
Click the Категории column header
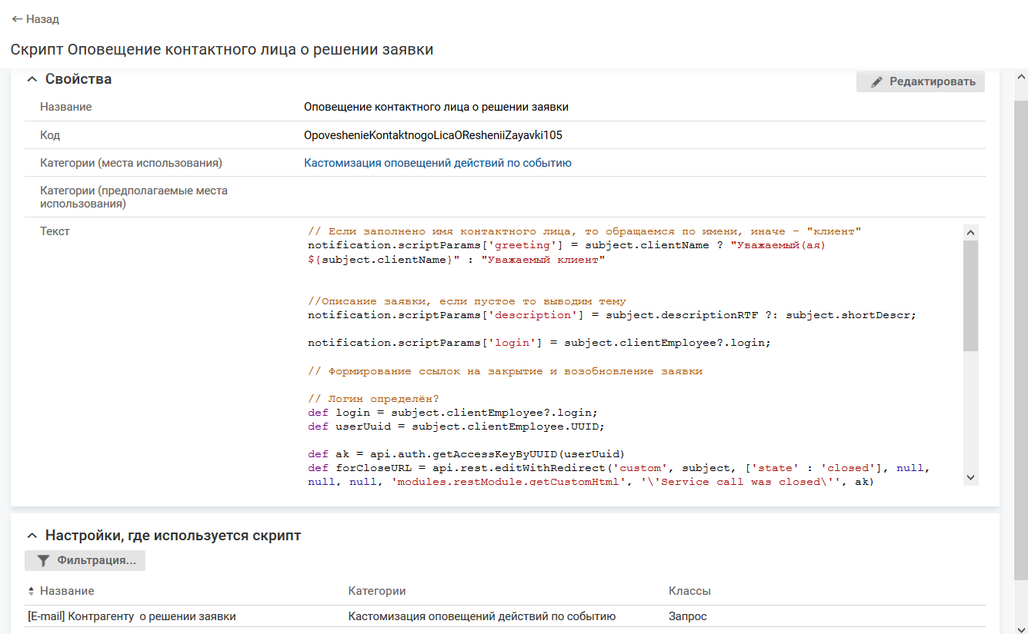[x=376, y=591]
